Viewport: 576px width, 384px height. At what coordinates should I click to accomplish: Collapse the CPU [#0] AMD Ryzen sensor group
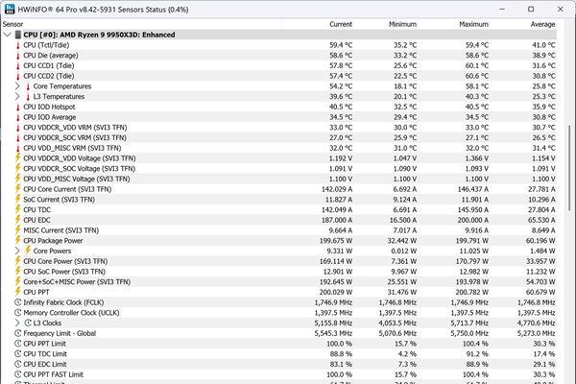click(7, 35)
